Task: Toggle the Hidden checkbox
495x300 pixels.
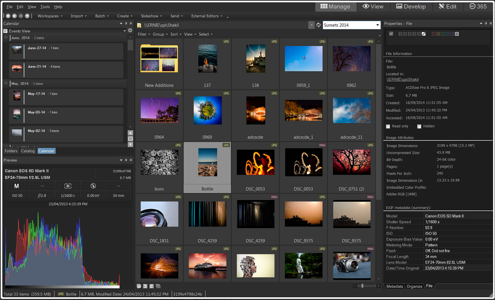Action: [x=419, y=126]
